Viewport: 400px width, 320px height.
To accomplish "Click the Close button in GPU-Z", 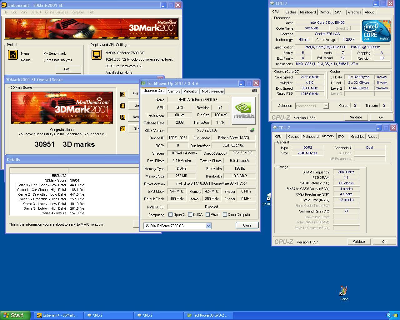I will coord(247,225).
